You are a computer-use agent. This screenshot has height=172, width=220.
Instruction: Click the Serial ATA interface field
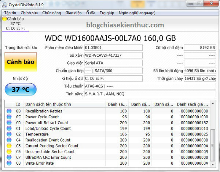[x=113, y=63]
